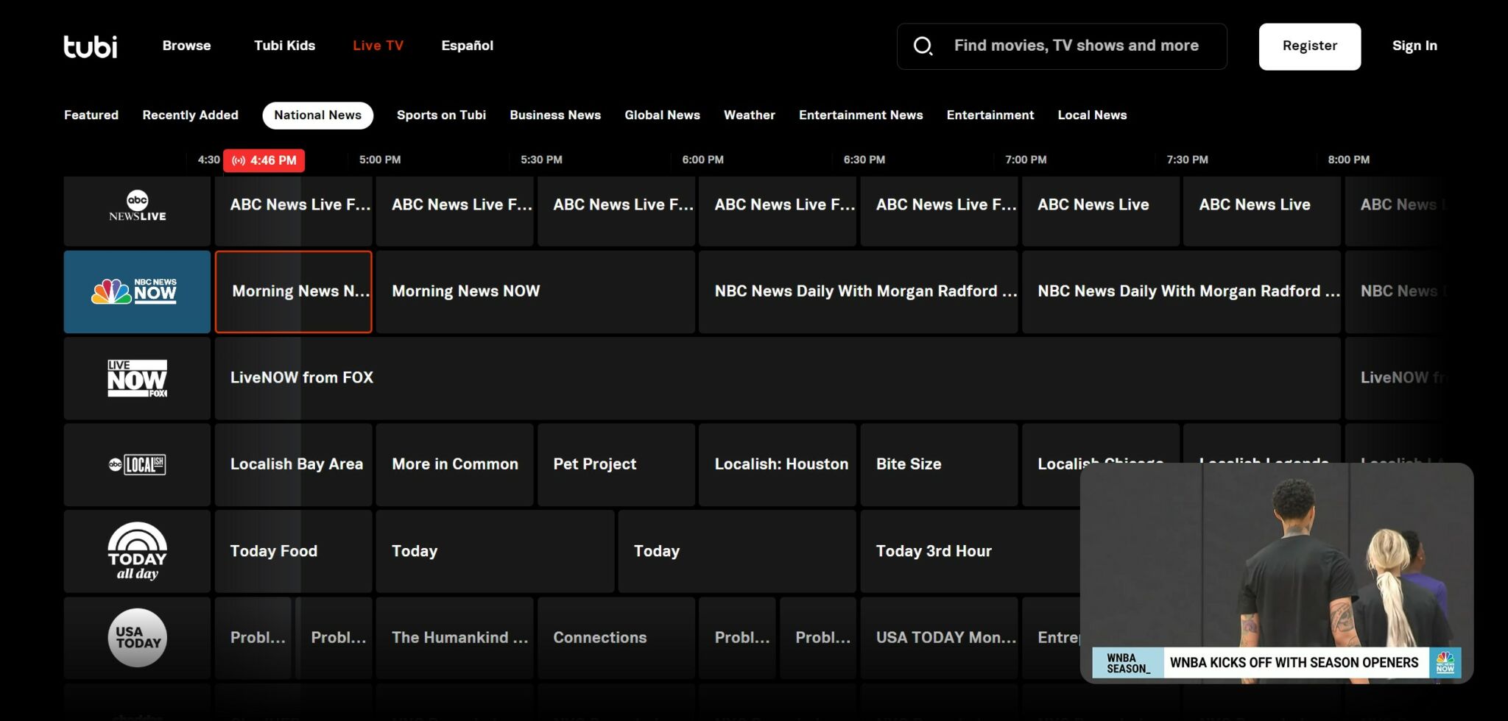The width and height of the screenshot is (1508, 721).
Task: Click the Tubi logo
Action: 90,46
